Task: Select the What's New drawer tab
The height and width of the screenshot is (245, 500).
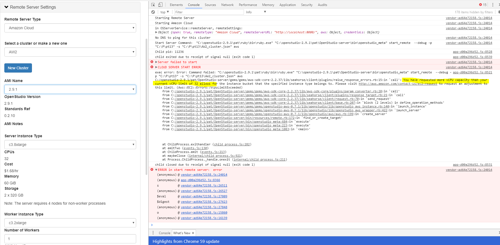Action: pos(182,233)
